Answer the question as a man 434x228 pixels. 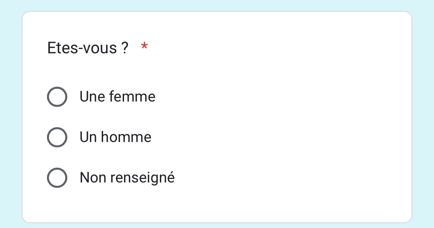pyautogui.click(x=57, y=137)
